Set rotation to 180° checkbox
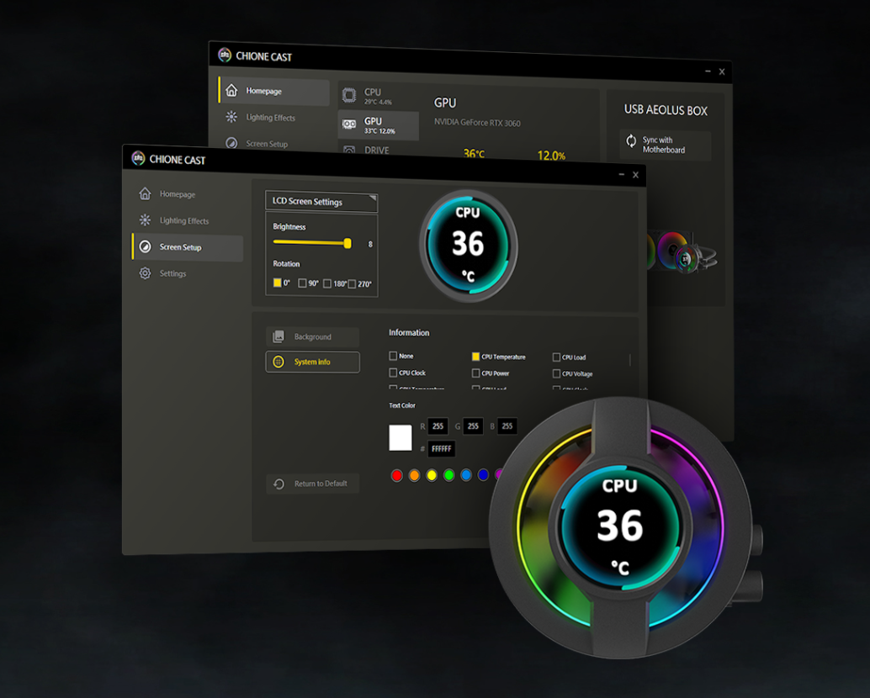The width and height of the screenshot is (870, 698). [327, 283]
